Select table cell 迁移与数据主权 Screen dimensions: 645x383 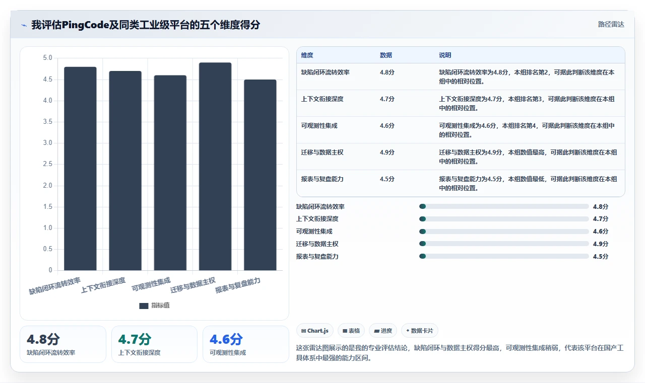pos(322,152)
